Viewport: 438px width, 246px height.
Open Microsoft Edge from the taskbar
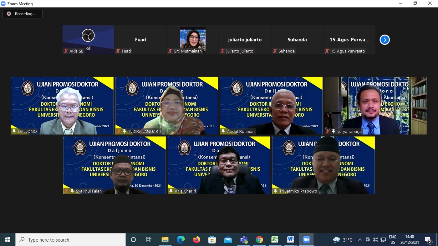coord(181,239)
